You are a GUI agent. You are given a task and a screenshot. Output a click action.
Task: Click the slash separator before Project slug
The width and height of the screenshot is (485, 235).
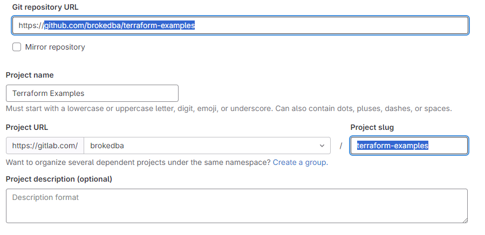point(340,146)
